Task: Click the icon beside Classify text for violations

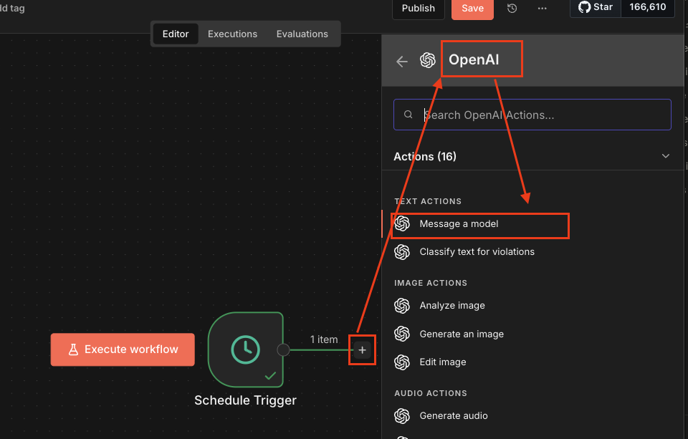Action: [x=402, y=252]
